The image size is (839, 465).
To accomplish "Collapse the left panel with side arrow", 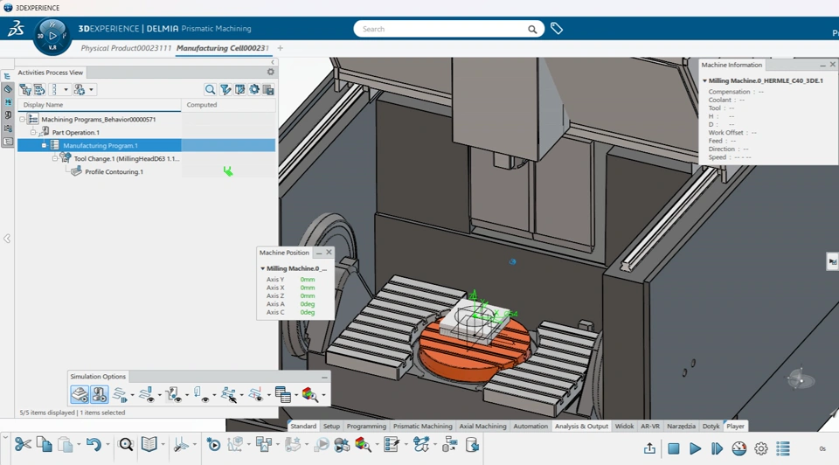I will pyautogui.click(x=7, y=239).
